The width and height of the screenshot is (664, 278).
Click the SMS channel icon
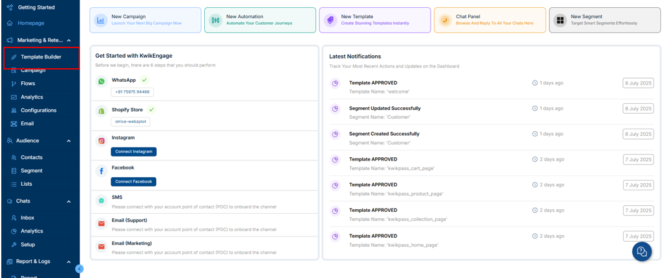tap(101, 201)
